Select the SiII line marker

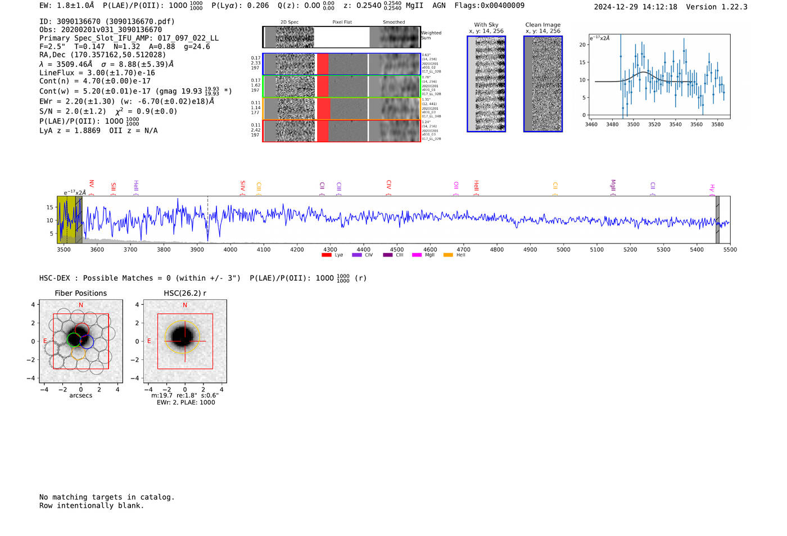point(113,189)
